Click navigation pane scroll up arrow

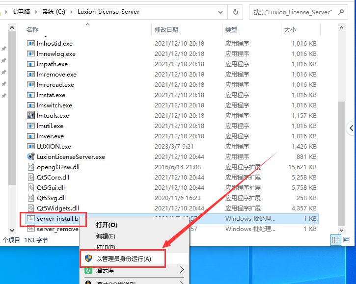click(x=12, y=27)
